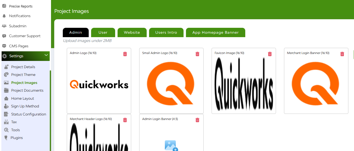
Task: Open Customer Support menu item
Action: click(x=25, y=36)
